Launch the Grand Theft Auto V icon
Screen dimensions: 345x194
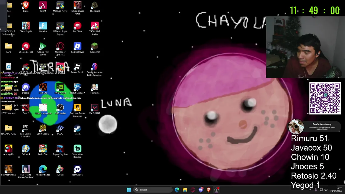coord(43,70)
